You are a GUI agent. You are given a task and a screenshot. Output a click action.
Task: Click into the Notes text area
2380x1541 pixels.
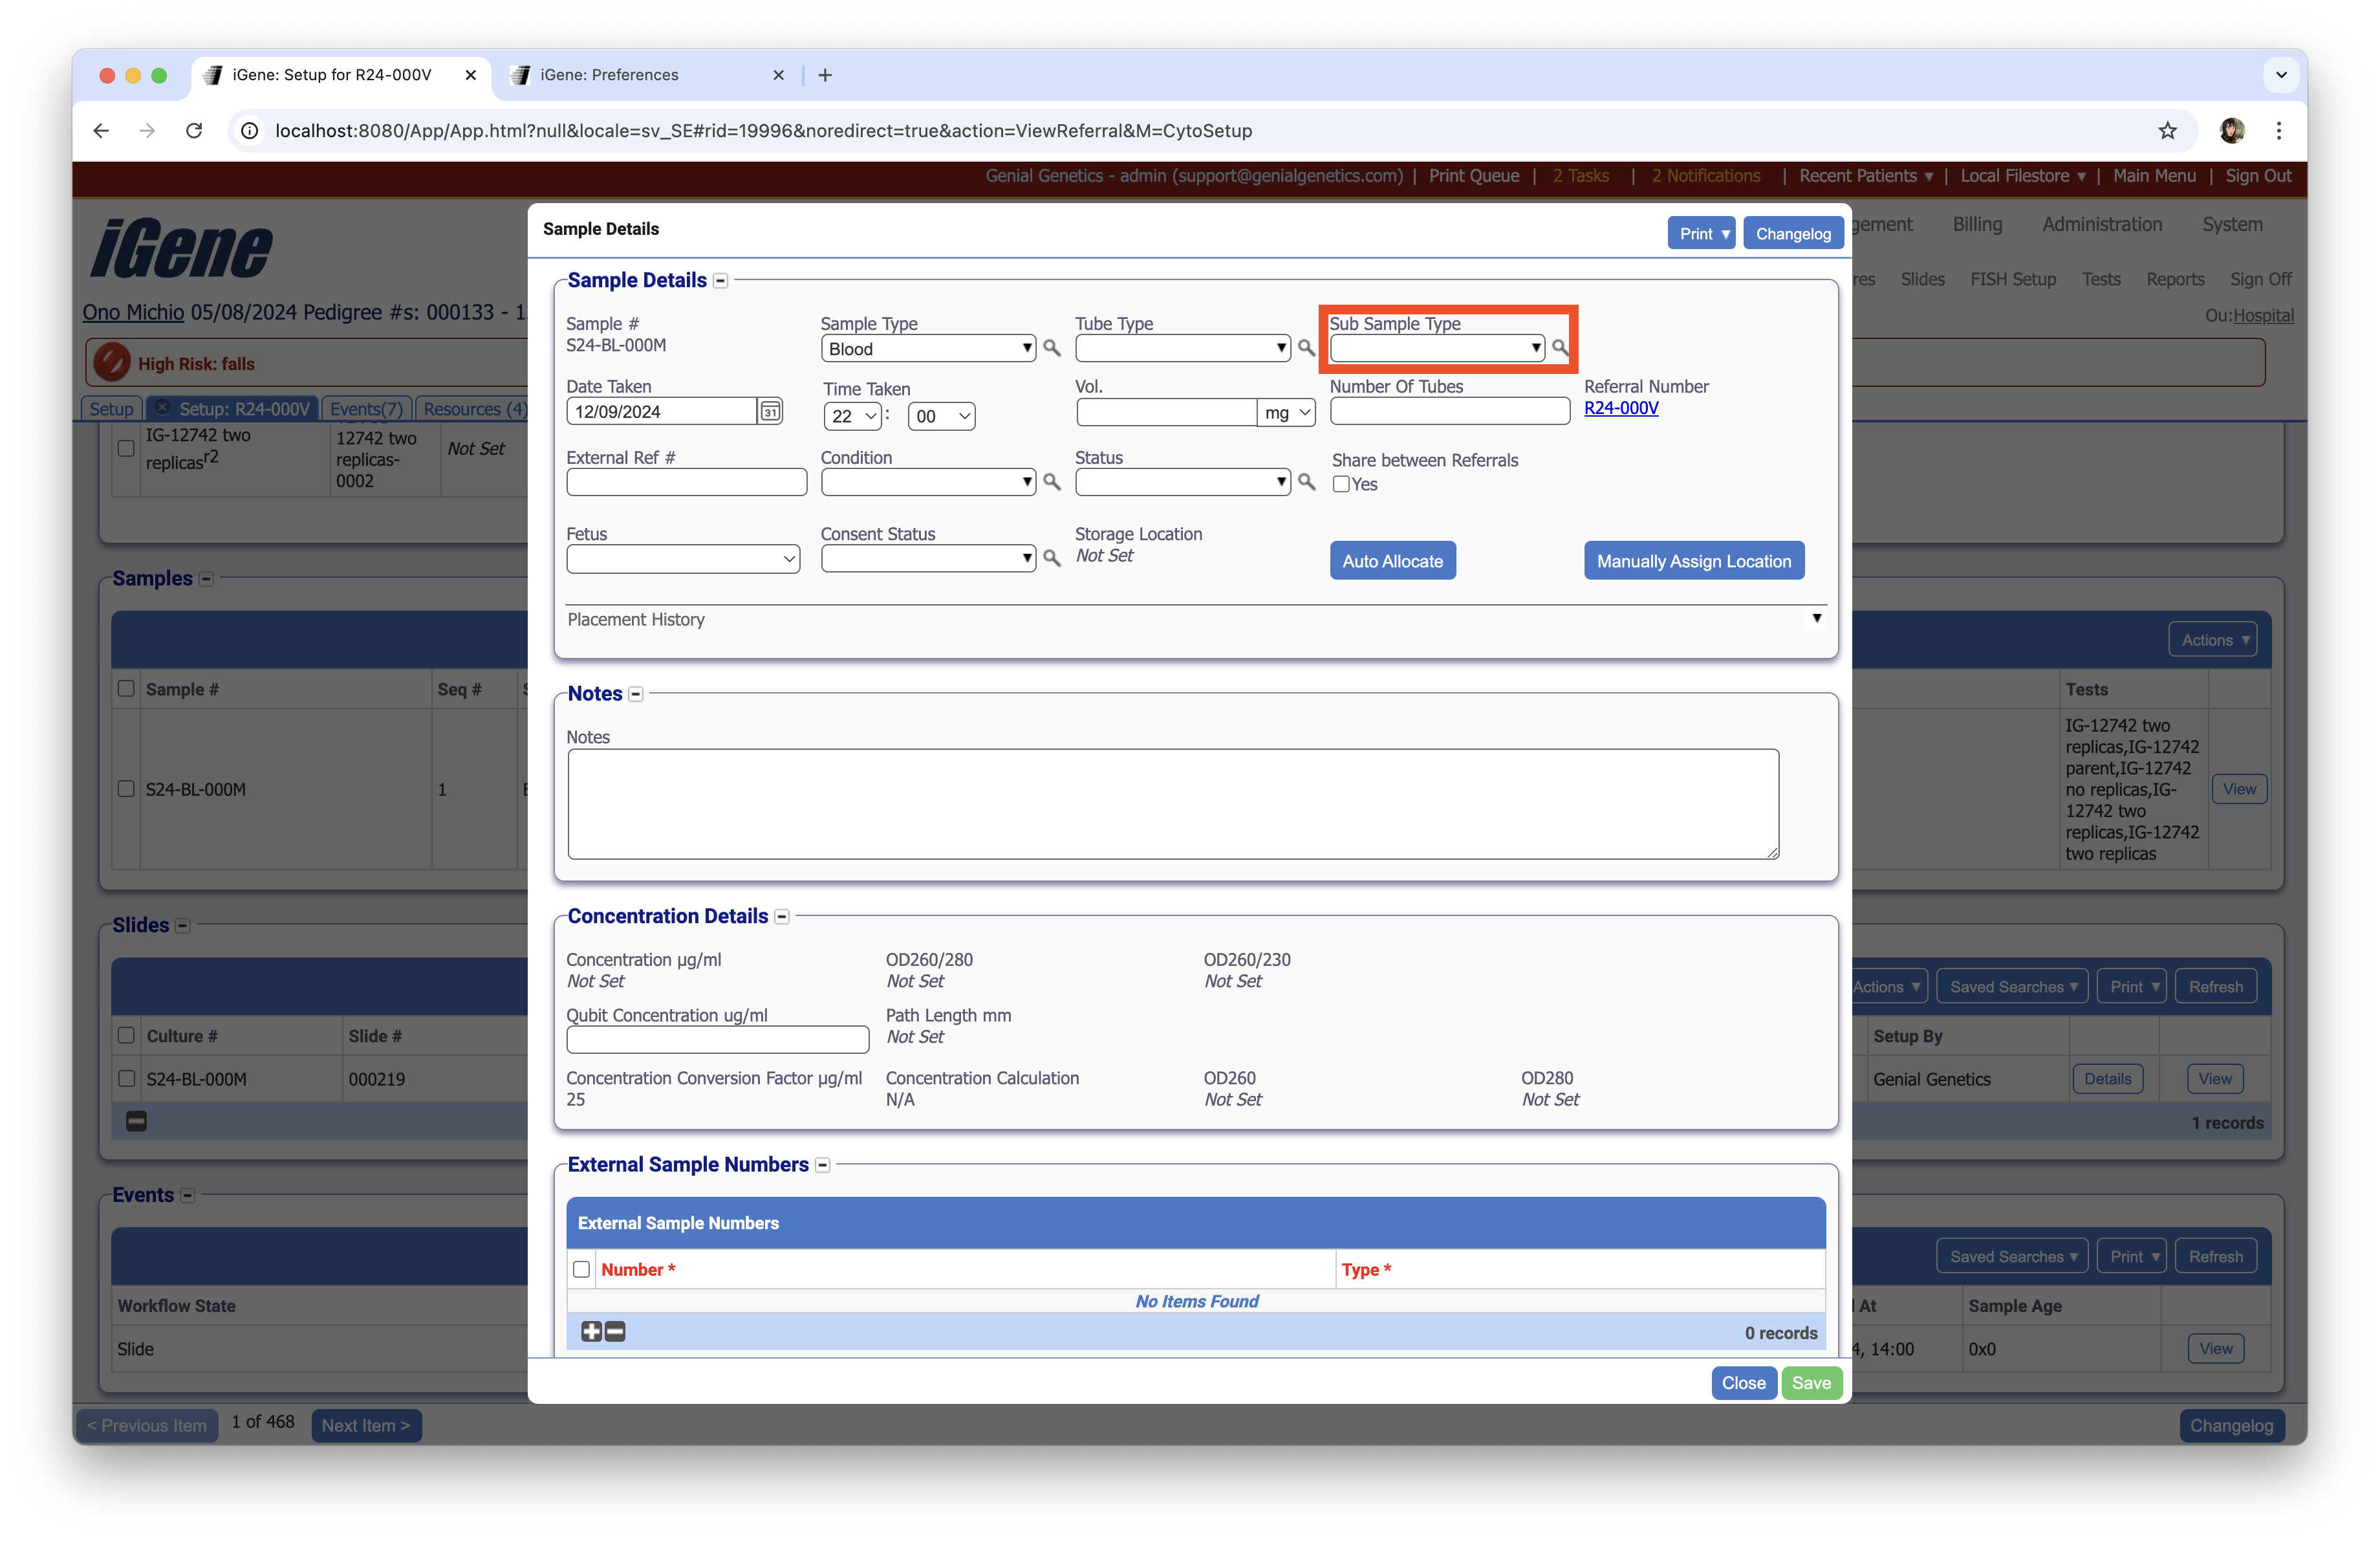pos(1172,804)
